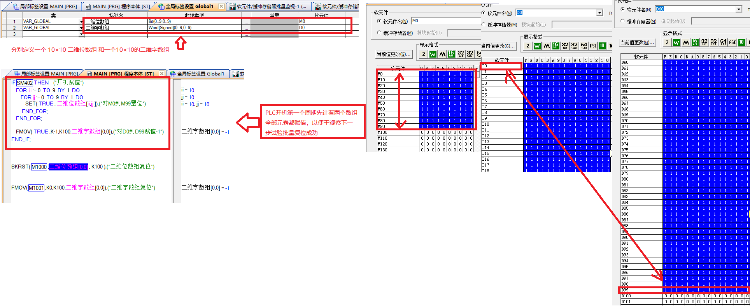Screen dimensions: 750x307
Task: Click ASC display format icon in D60 panel
Action: 732,42
